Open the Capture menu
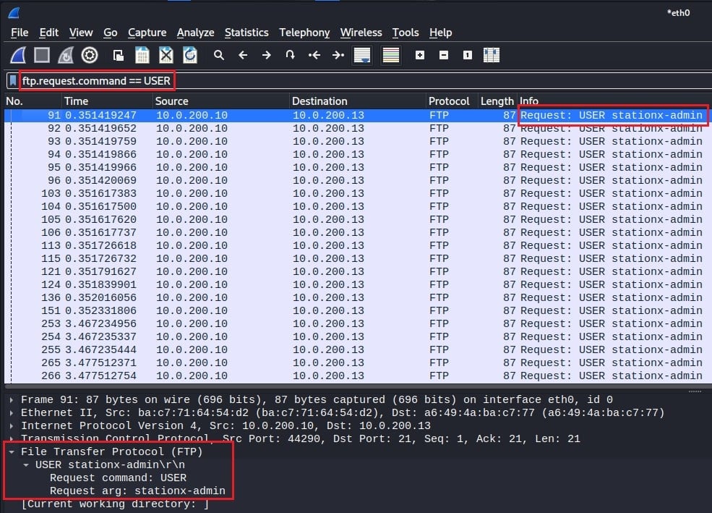Viewport: 712px width, 513px height. pyautogui.click(x=147, y=33)
